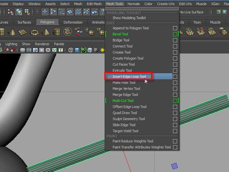Image resolution: width=229 pixels, height=172 pixels.
Task: Open the viewport Panels menu
Action: pos(59,44)
